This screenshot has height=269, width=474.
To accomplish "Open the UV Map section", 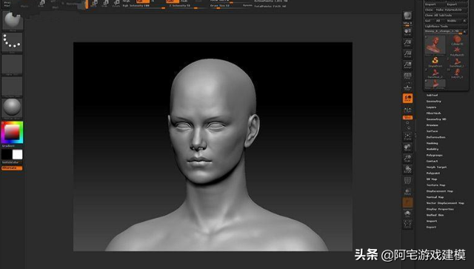I will [432, 179].
